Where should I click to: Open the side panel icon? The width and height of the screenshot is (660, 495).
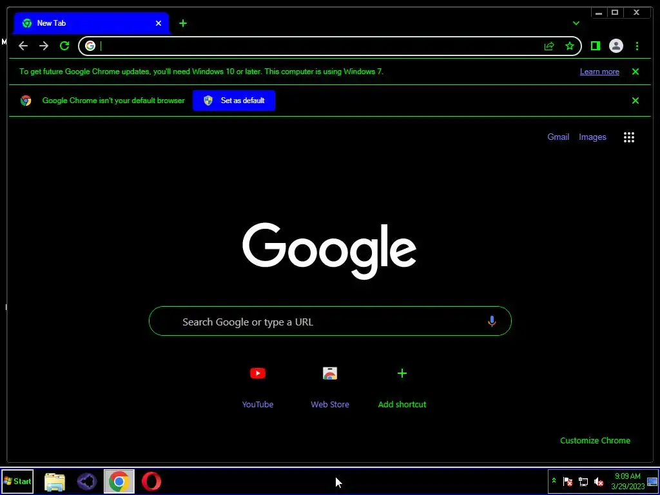(x=595, y=46)
